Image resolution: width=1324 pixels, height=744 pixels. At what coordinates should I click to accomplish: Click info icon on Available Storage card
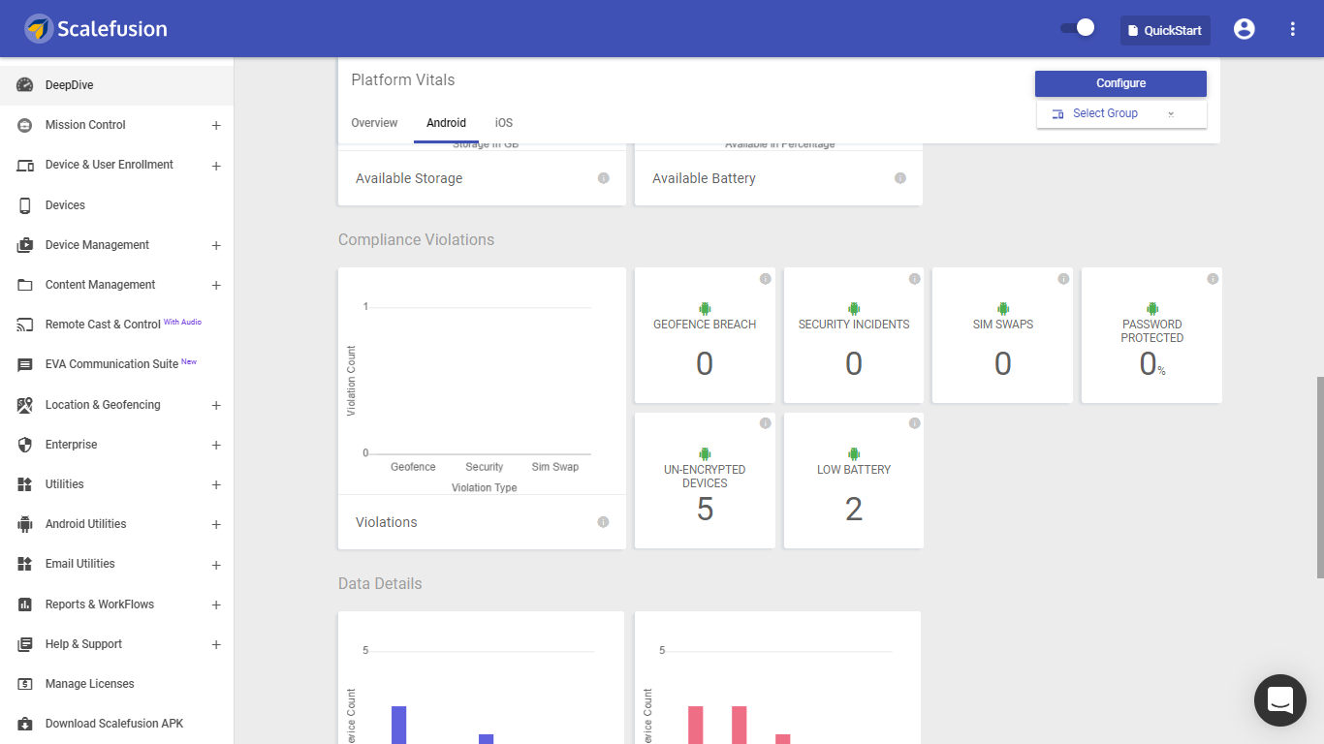pos(603,178)
